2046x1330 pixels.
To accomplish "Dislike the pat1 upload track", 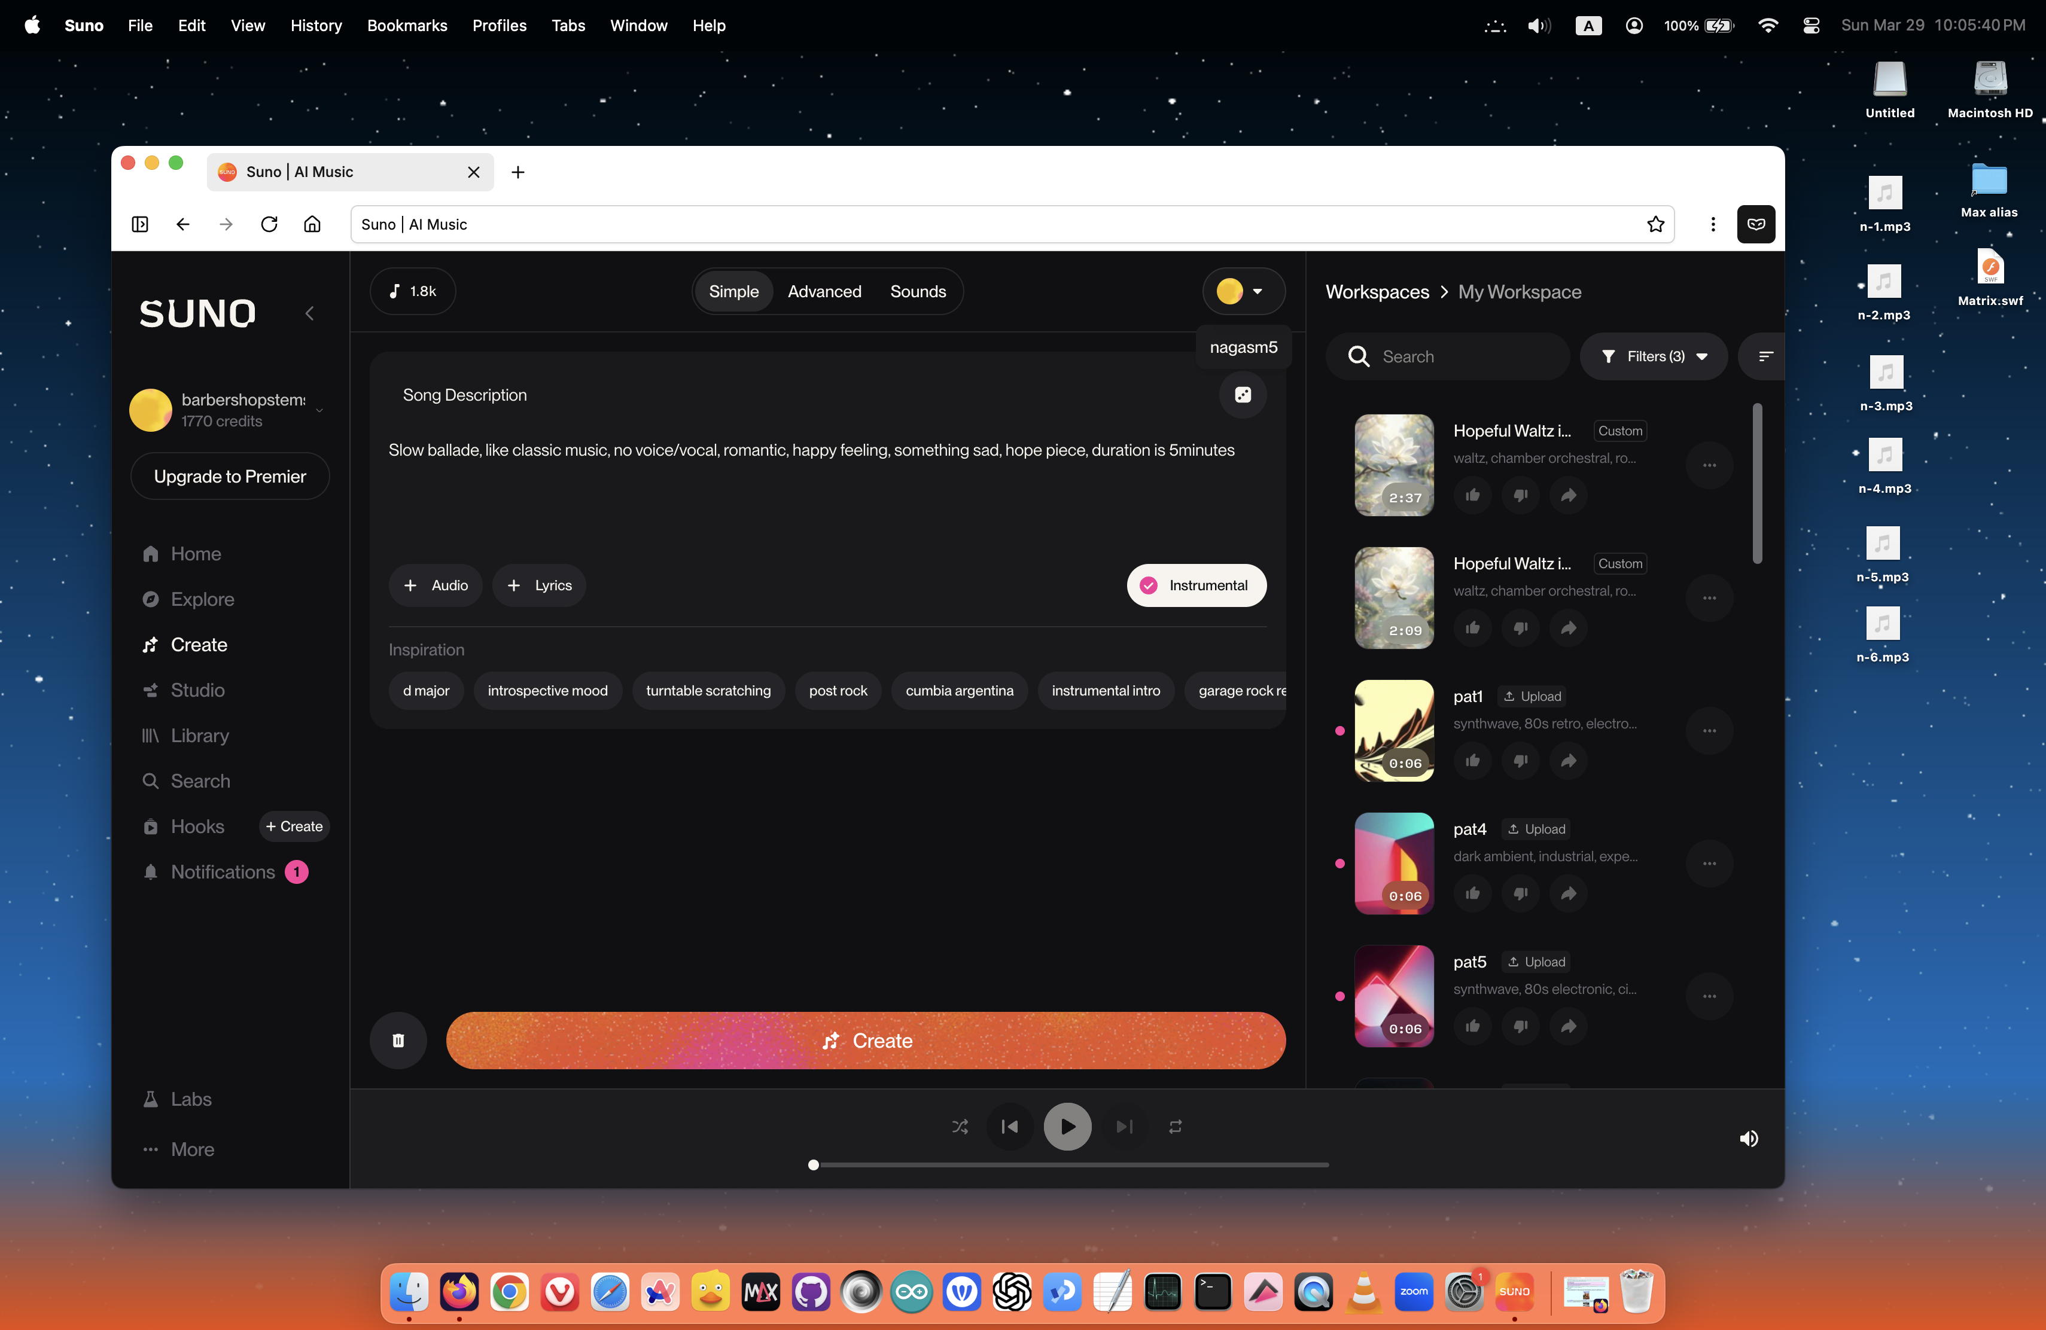I will point(1520,760).
